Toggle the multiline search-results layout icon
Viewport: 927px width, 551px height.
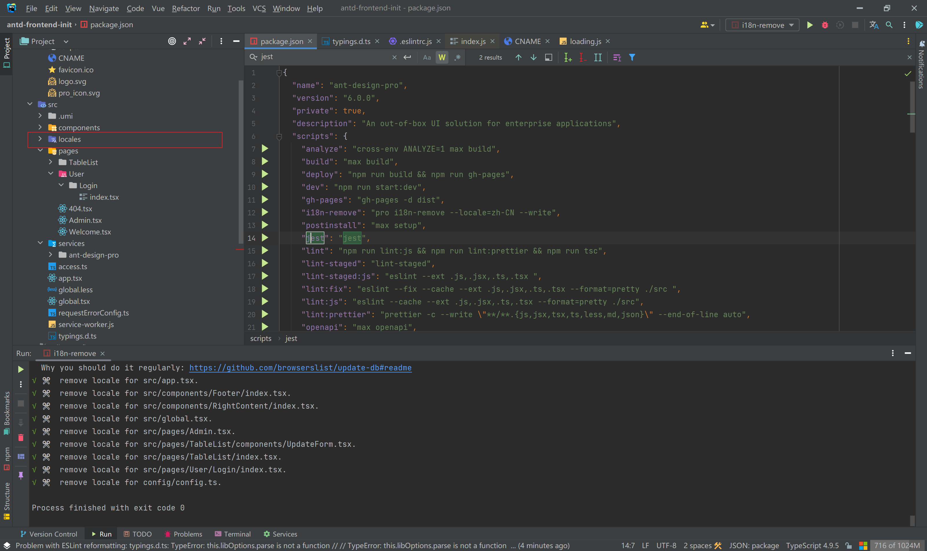(x=617, y=57)
